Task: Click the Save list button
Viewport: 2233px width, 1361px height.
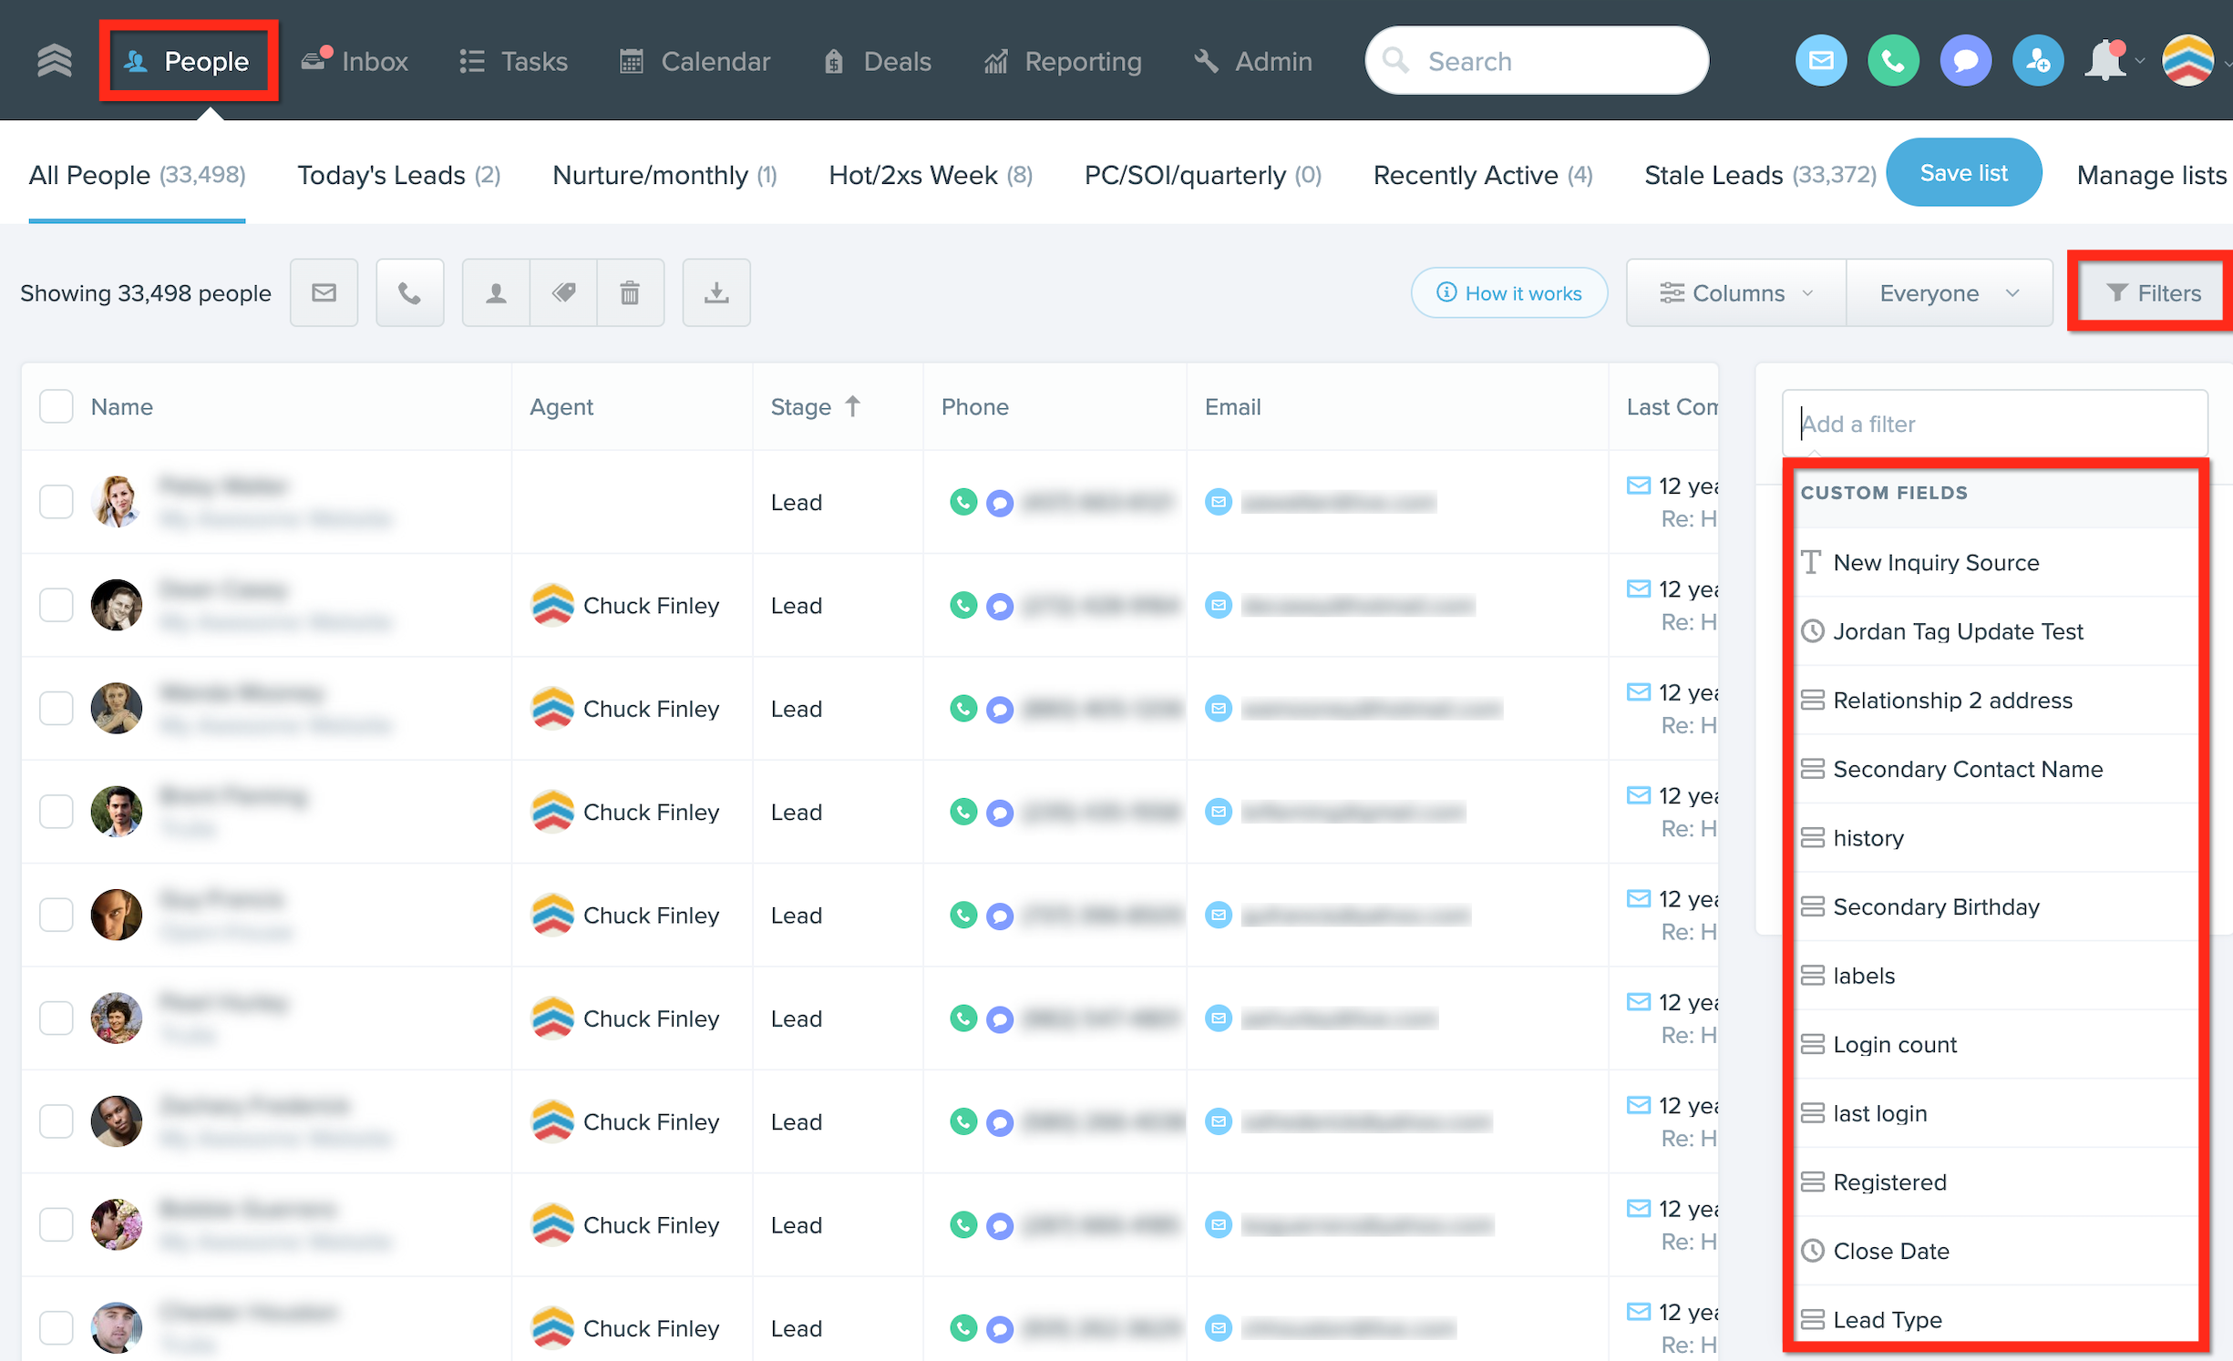Action: tap(1962, 173)
